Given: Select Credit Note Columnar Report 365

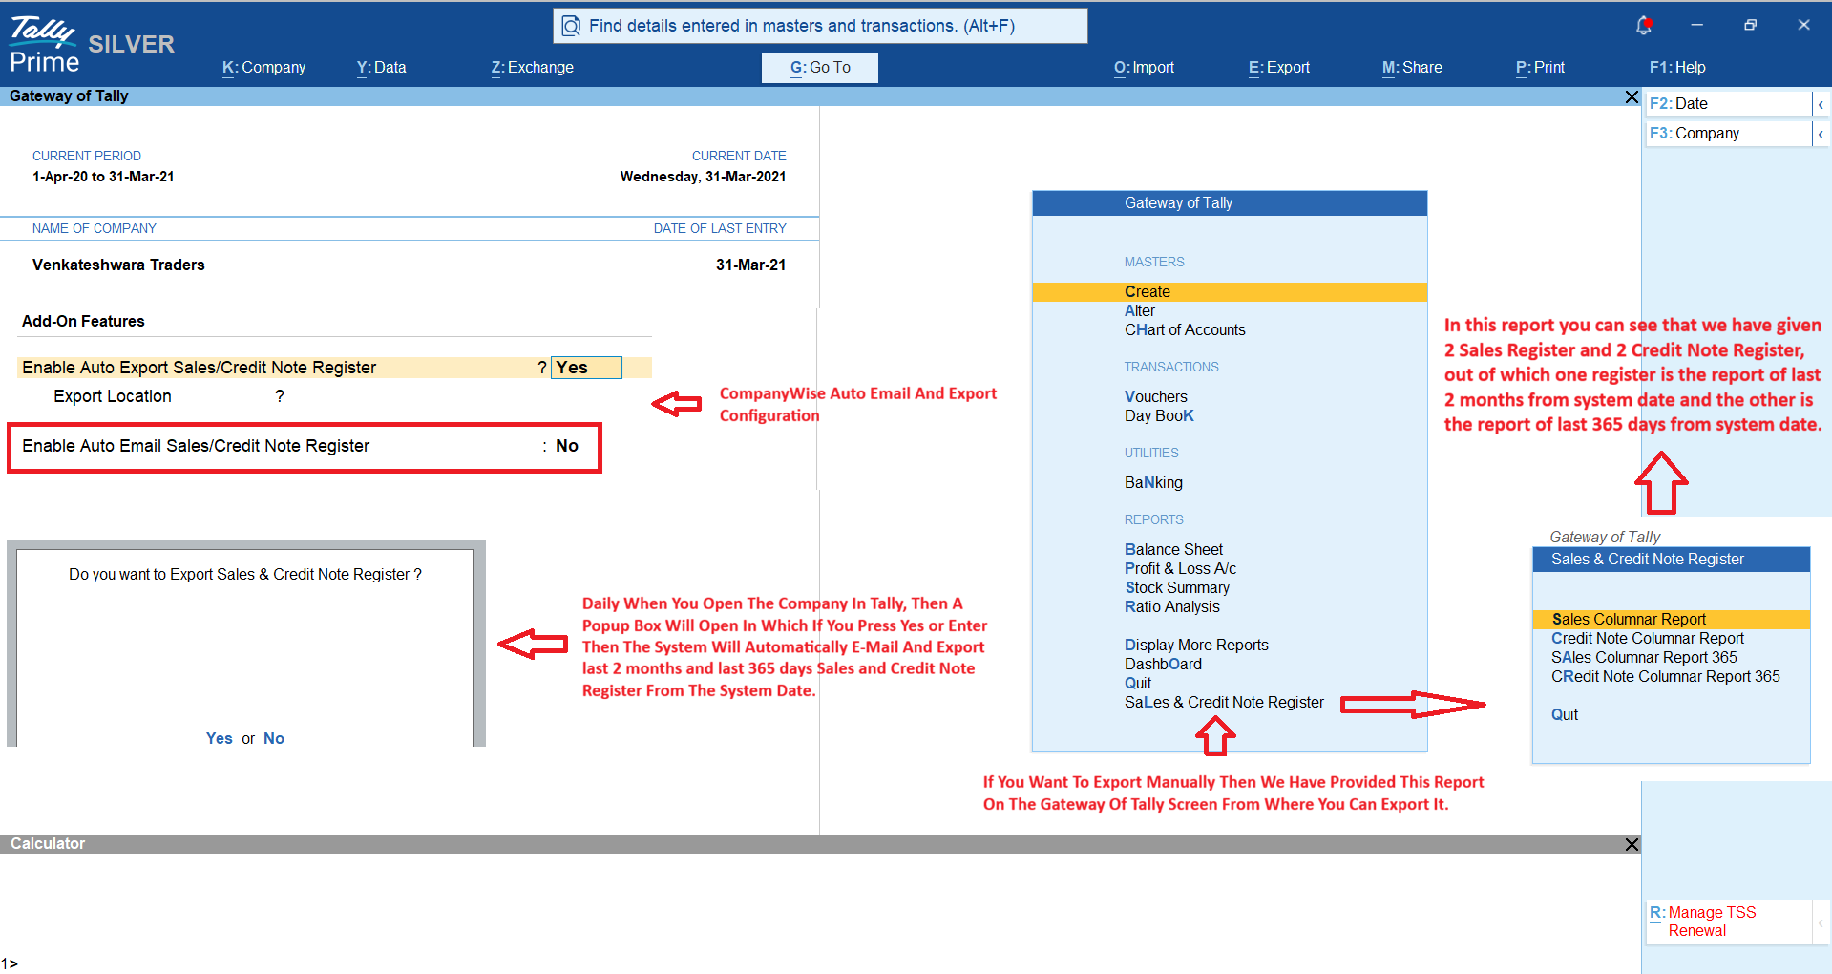Looking at the screenshot, I should pos(1666,677).
